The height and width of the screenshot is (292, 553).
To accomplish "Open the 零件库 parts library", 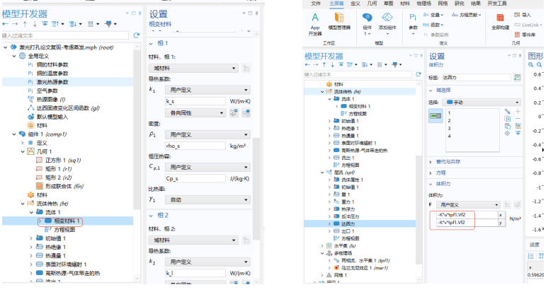I will tap(528, 34).
